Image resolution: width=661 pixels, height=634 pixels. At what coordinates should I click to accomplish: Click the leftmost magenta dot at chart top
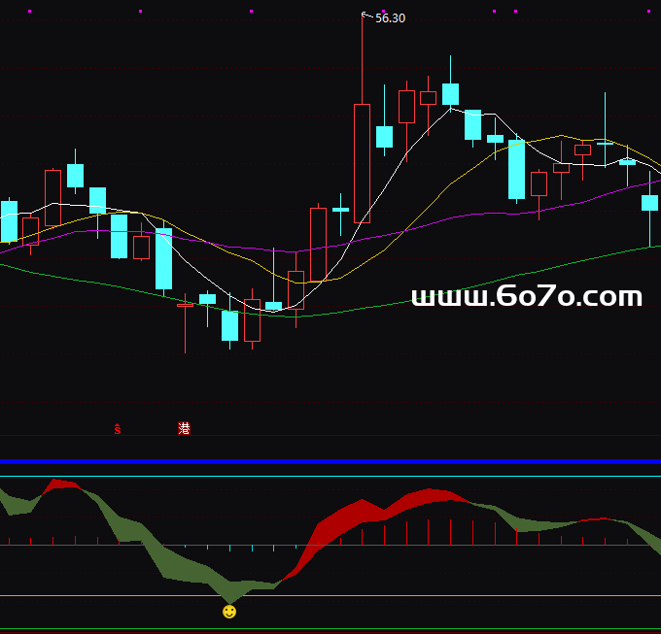pos(29,12)
